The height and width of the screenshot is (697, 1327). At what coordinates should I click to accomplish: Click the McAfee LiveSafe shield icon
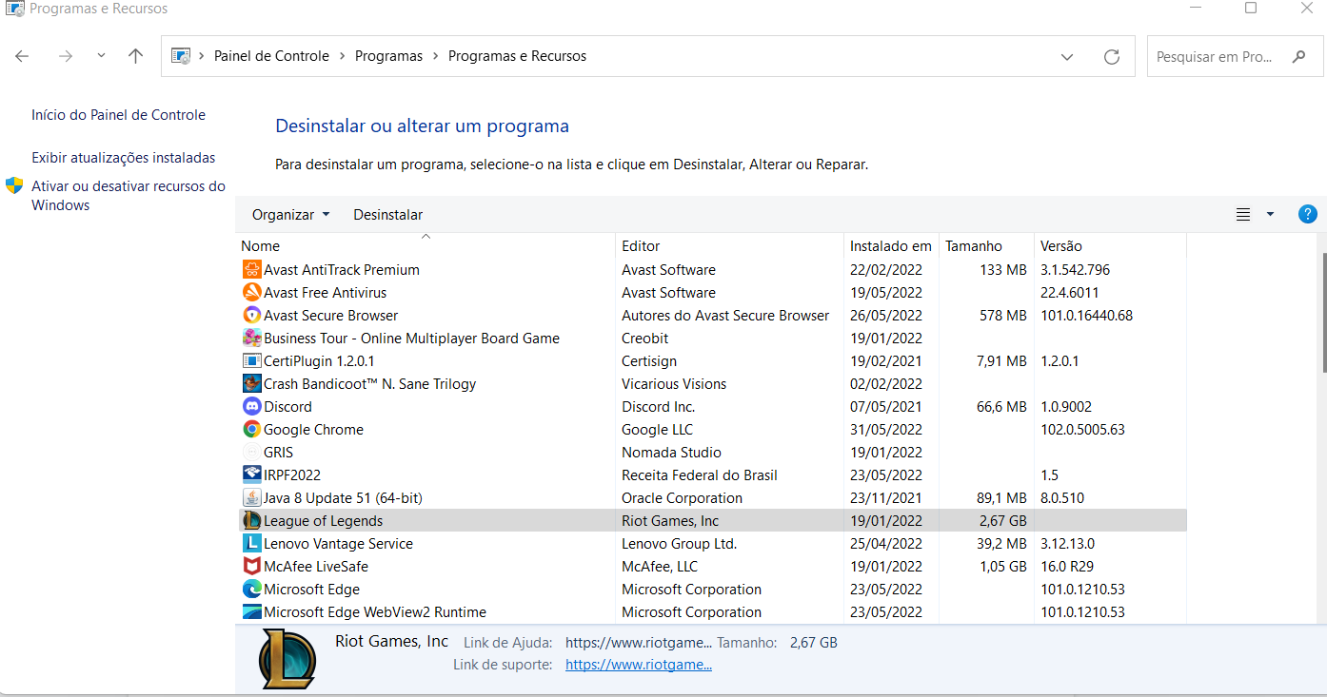point(251,567)
